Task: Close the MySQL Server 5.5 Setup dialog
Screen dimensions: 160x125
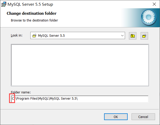Action: tap(154, 4)
